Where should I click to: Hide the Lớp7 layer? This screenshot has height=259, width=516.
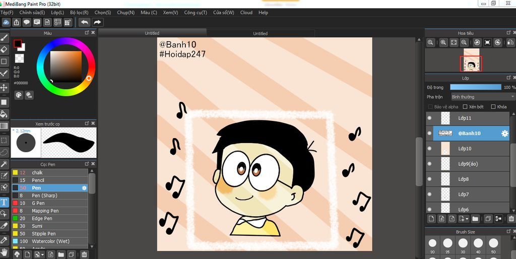pyautogui.click(x=429, y=194)
